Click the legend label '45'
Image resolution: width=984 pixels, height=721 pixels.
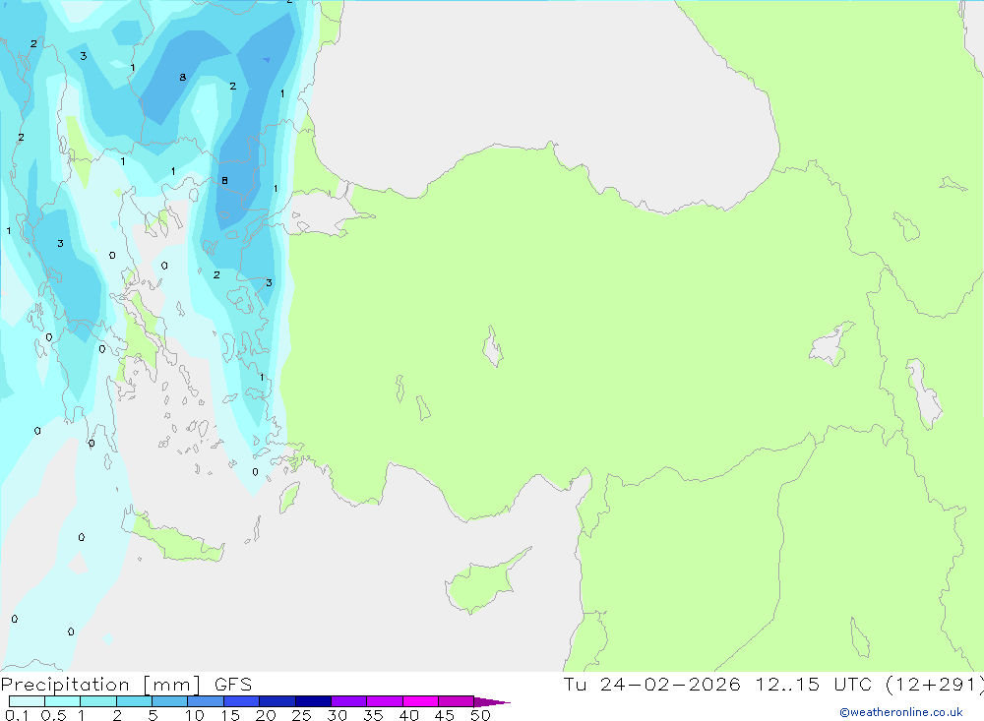click(445, 715)
